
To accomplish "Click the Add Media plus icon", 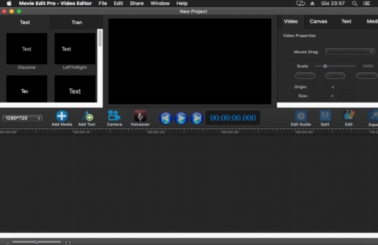I will tap(62, 116).
